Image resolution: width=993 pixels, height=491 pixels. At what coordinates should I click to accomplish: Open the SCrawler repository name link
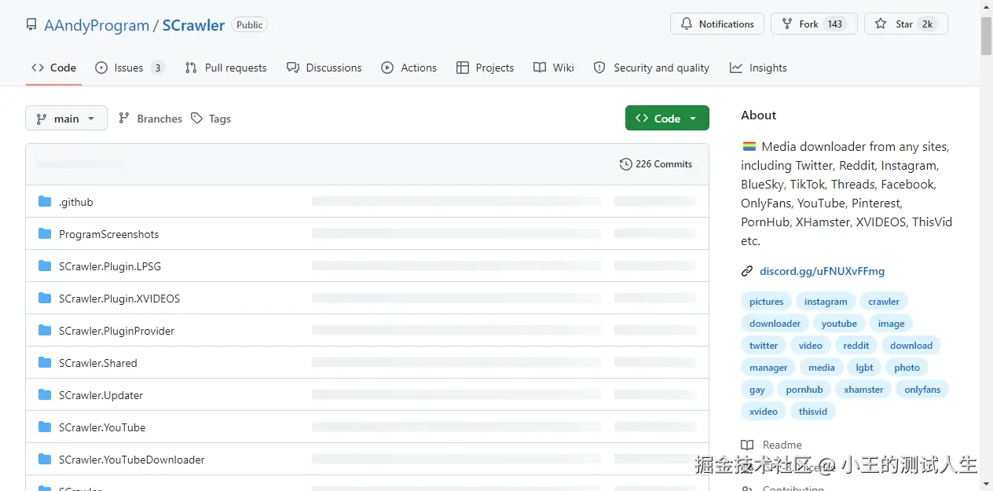[193, 25]
